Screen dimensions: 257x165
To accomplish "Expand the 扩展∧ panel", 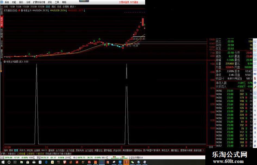I will pyautogui.click(x=4, y=154).
